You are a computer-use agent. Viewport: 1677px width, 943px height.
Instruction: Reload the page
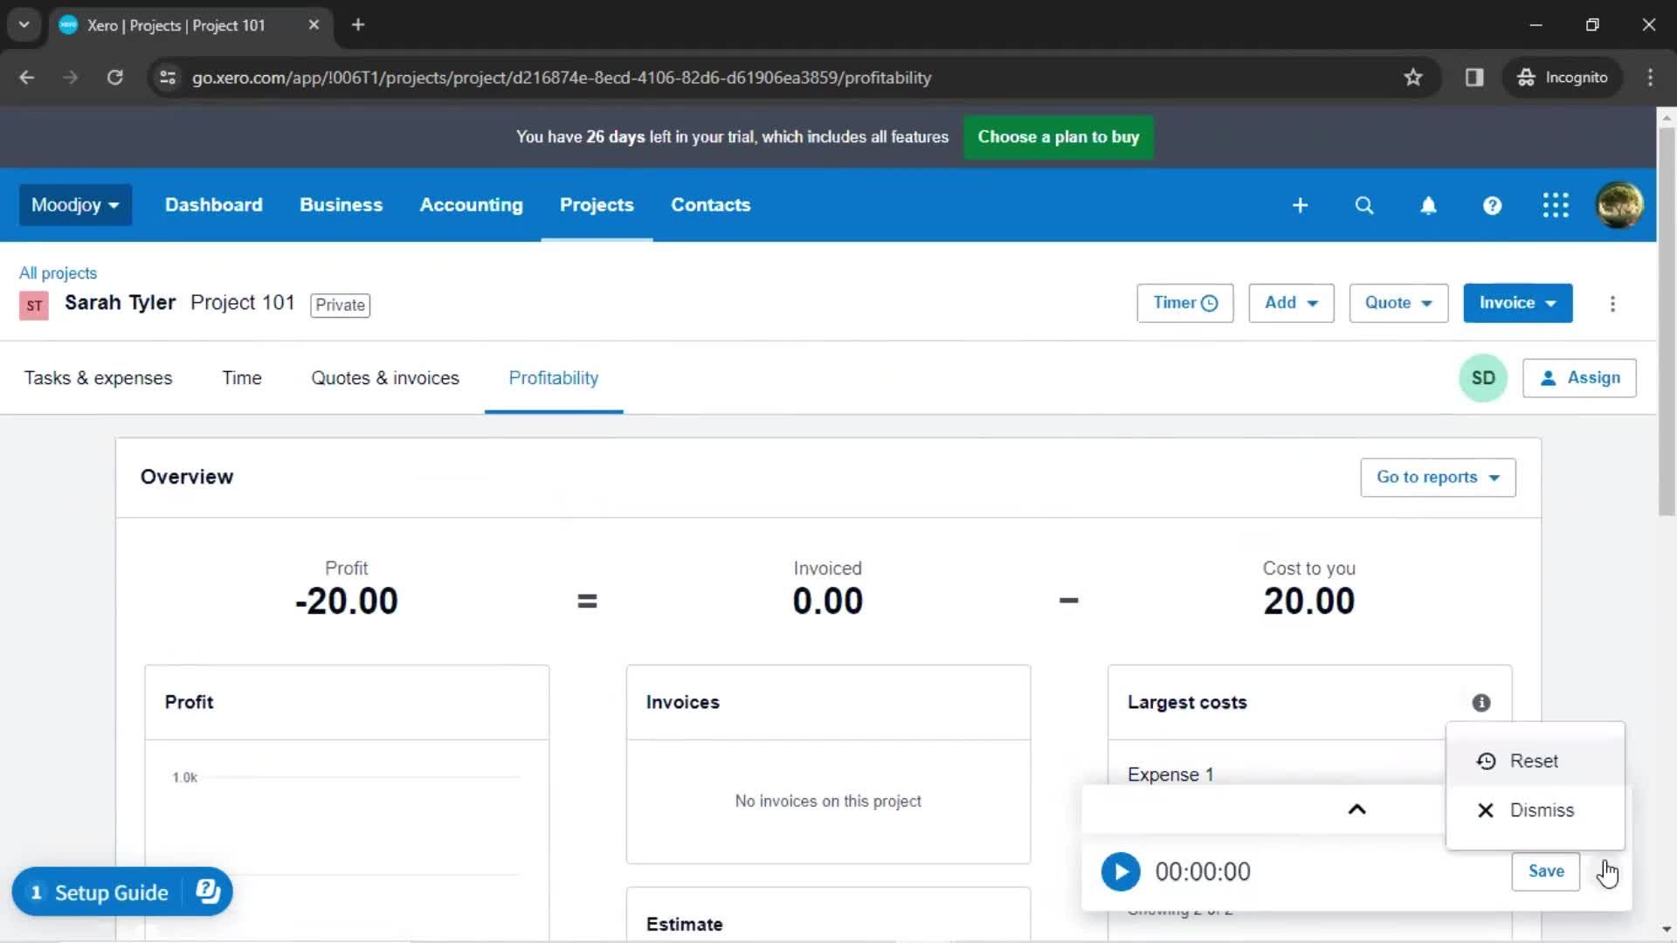114,78
